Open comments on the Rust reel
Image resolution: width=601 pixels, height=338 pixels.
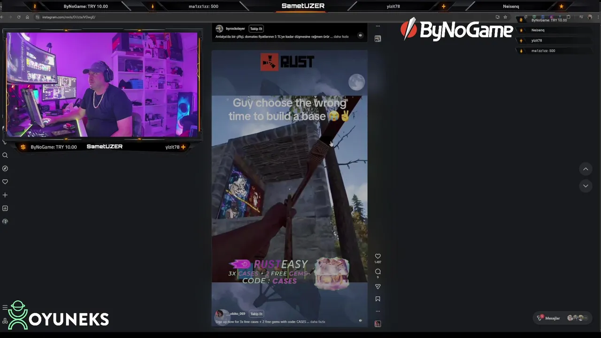point(378,271)
